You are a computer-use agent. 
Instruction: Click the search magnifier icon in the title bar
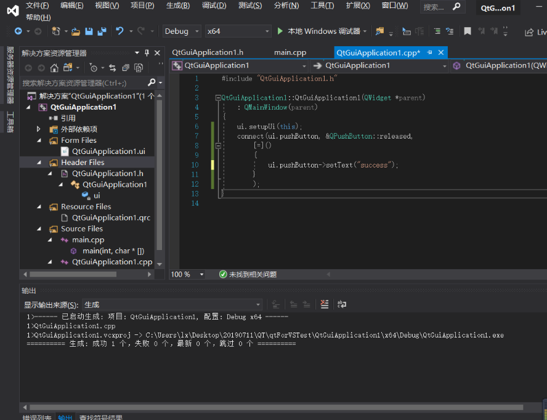pyautogui.click(x=456, y=7)
